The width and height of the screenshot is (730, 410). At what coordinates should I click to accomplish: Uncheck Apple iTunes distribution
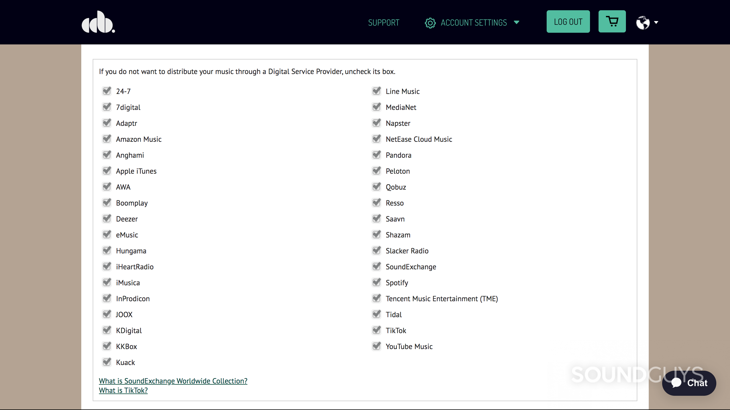pos(107,171)
